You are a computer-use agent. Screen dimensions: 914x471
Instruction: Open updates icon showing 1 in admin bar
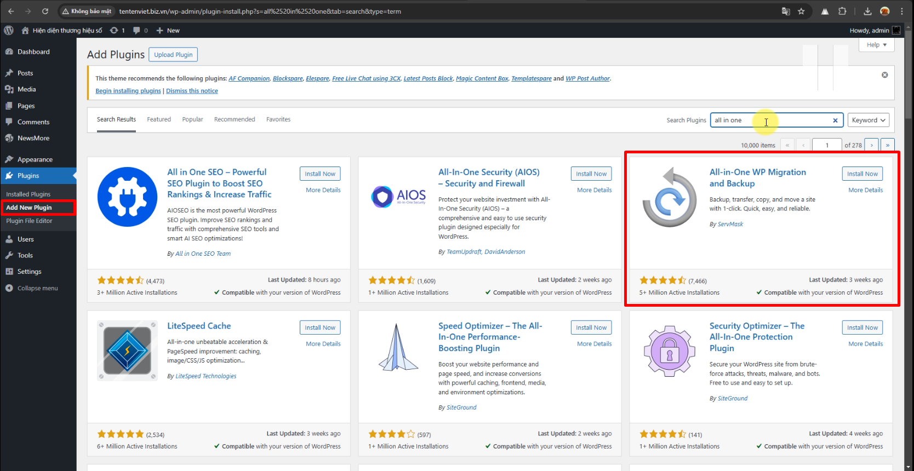click(x=117, y=30)
